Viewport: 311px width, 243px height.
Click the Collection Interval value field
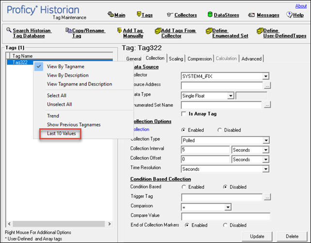[205, 150]
